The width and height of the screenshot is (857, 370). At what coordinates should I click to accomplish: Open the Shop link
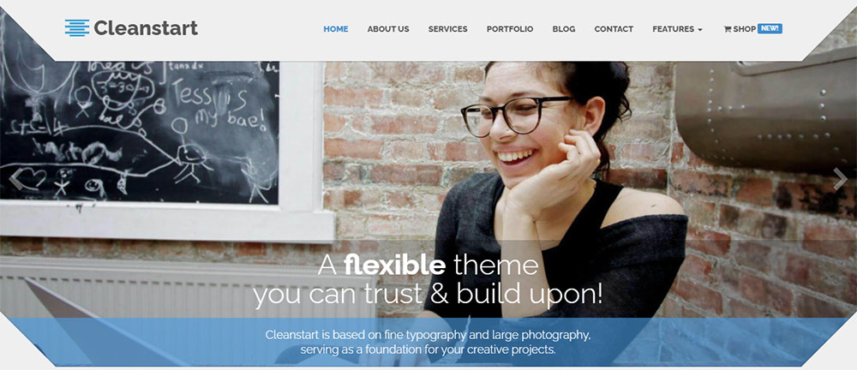(745, 29)
